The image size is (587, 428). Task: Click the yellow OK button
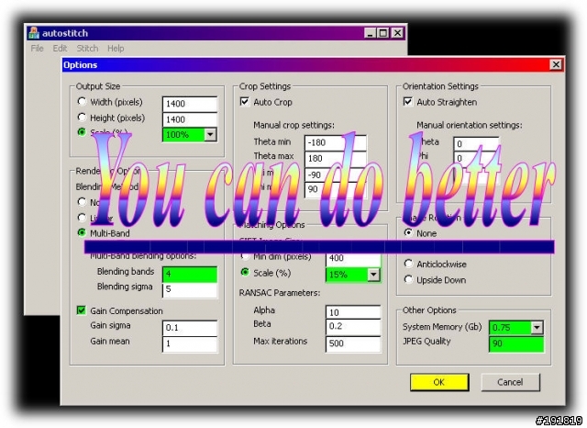tap(439, 382)
